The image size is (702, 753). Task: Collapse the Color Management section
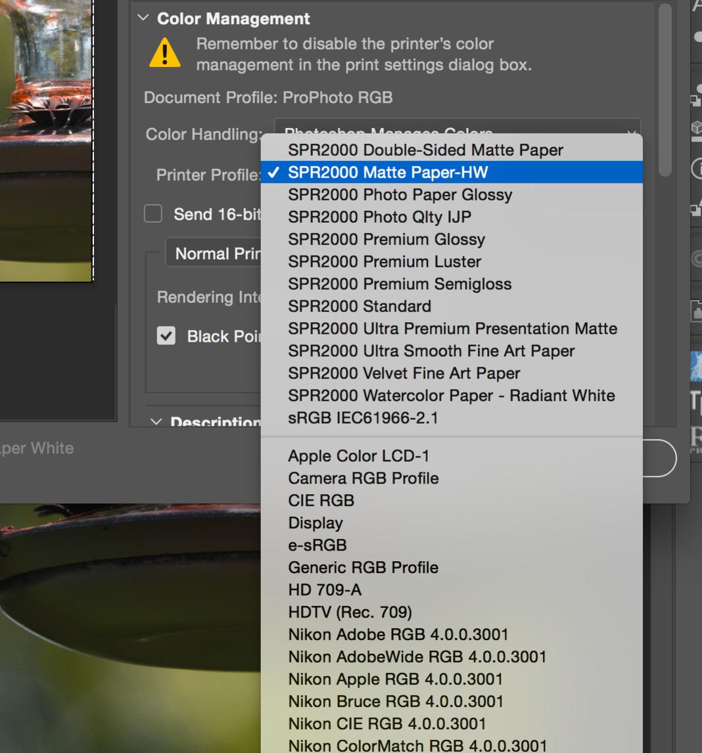pos(143,18)
